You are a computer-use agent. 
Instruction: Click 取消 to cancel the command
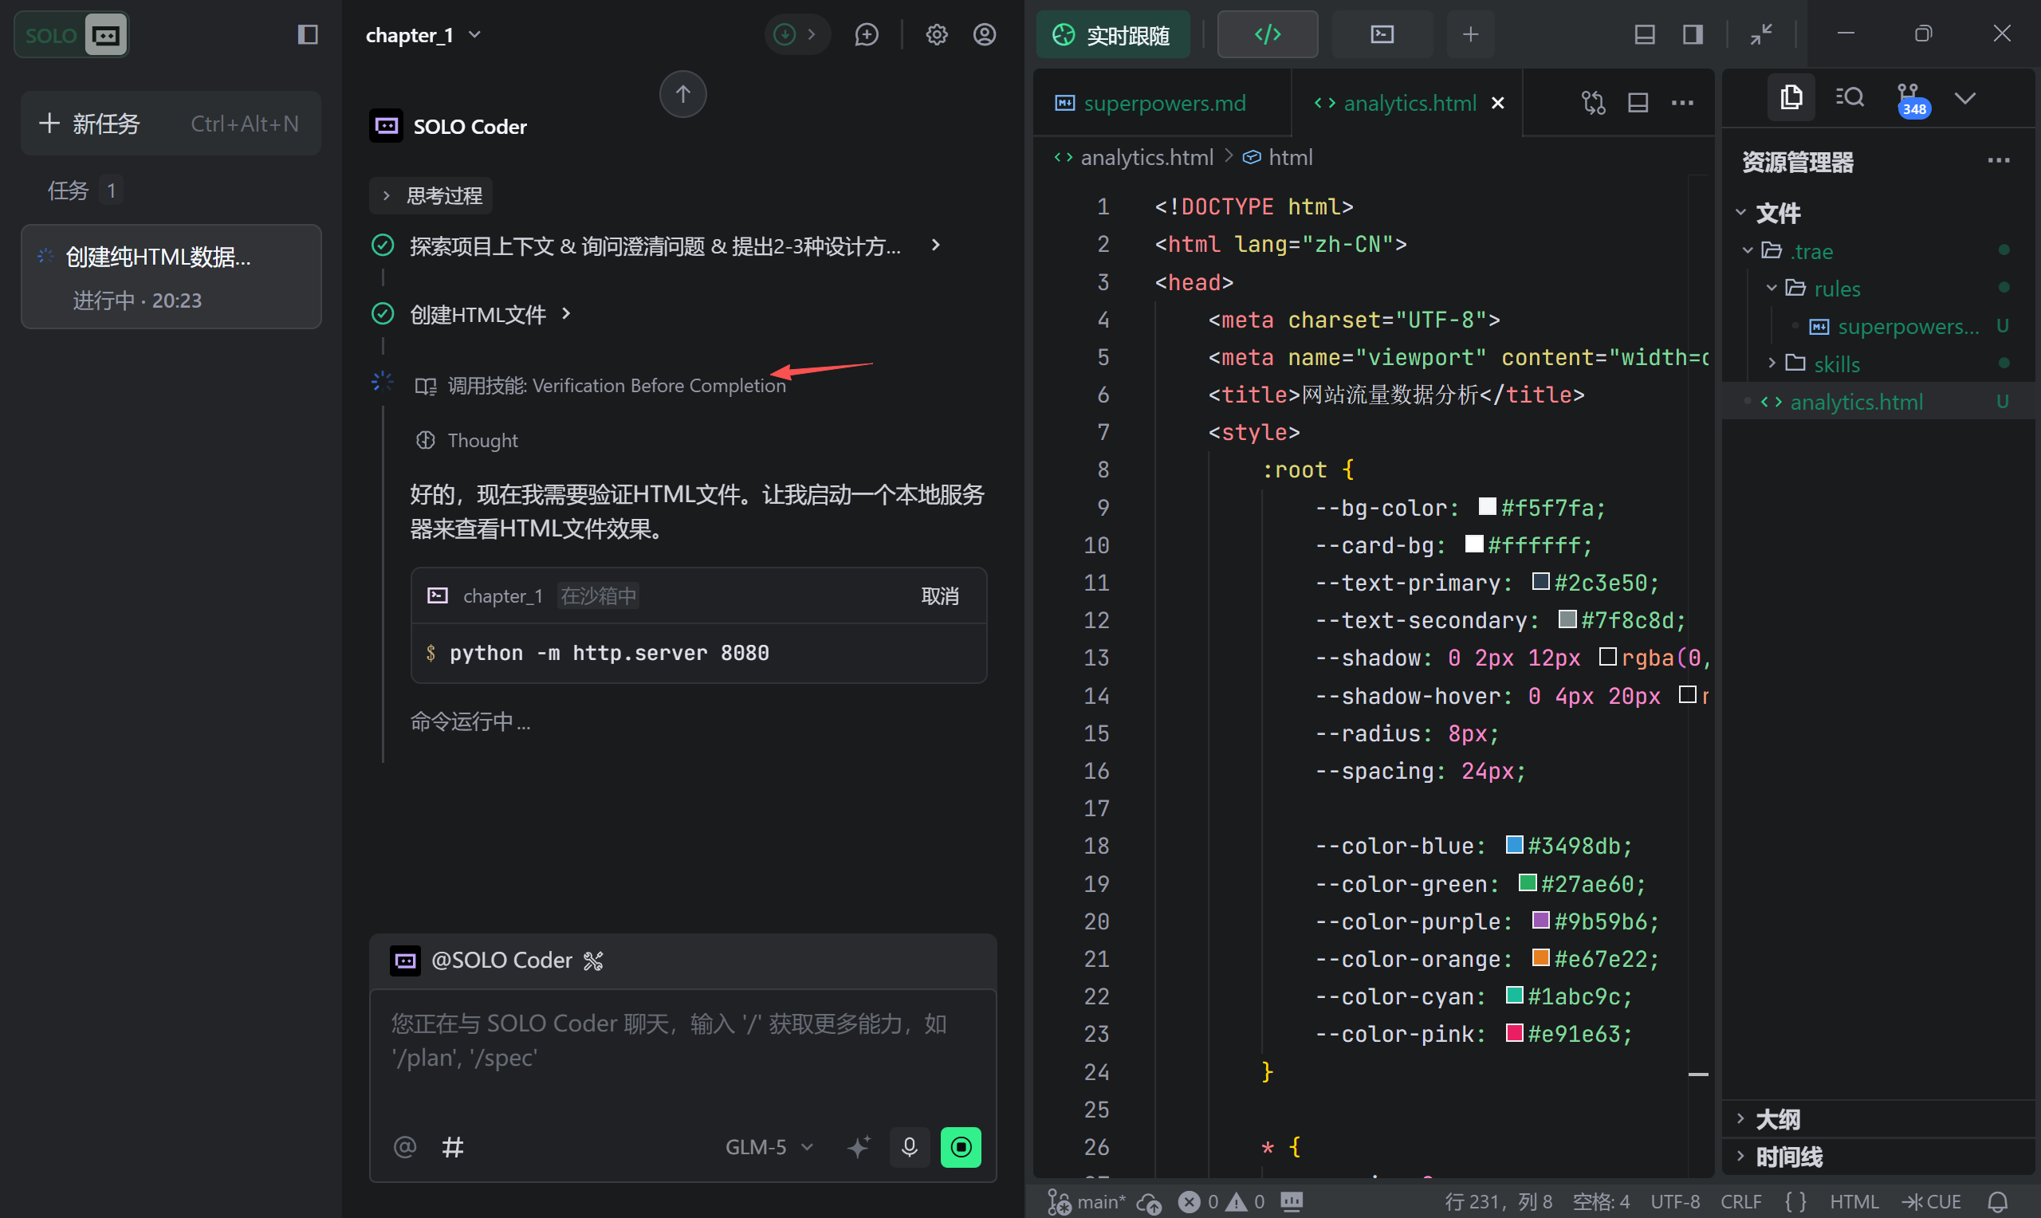pos(940,596)
